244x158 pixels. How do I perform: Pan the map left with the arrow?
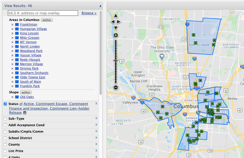click(x=112, y=22)
